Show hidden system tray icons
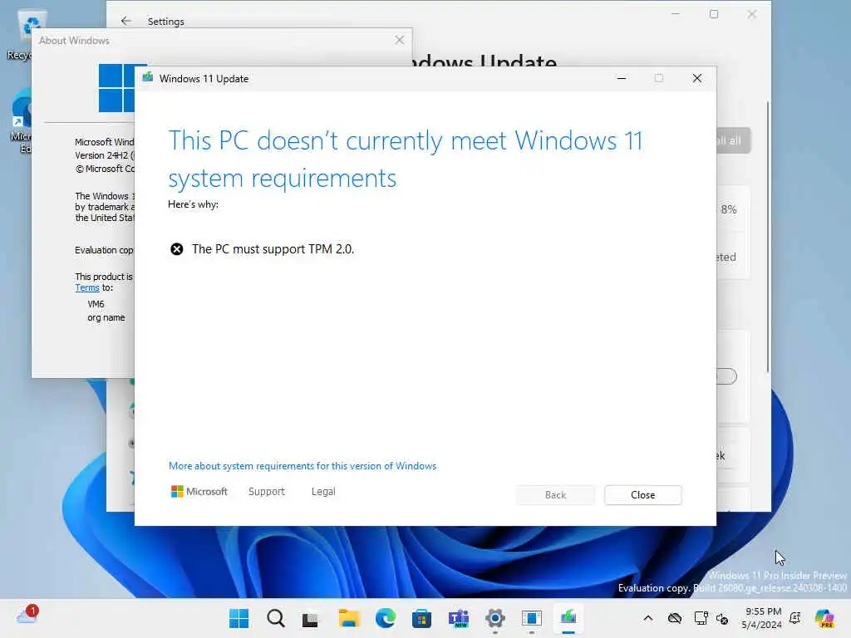851x638 pixels. (x=648, y=618)
